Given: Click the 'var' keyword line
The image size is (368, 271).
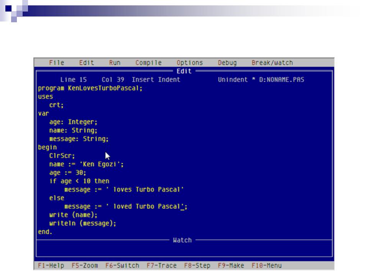Looking at the screenshot, I should pyautogui.click(x=43, y=114).
